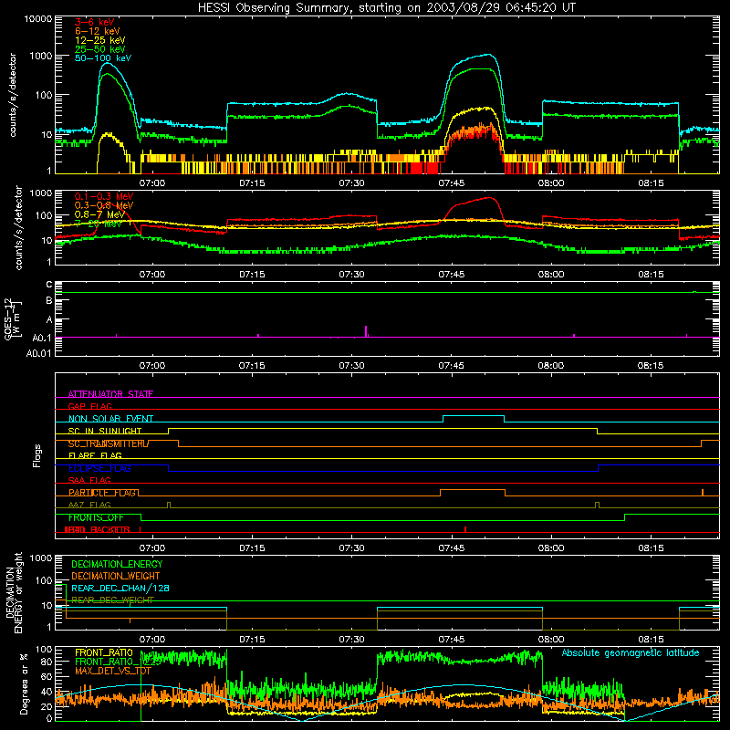This screenshot has width=730, height=730.
Task: Select the ECLIPSE_FLAG label
Action: pyautogui.click(x=99, y=468)
